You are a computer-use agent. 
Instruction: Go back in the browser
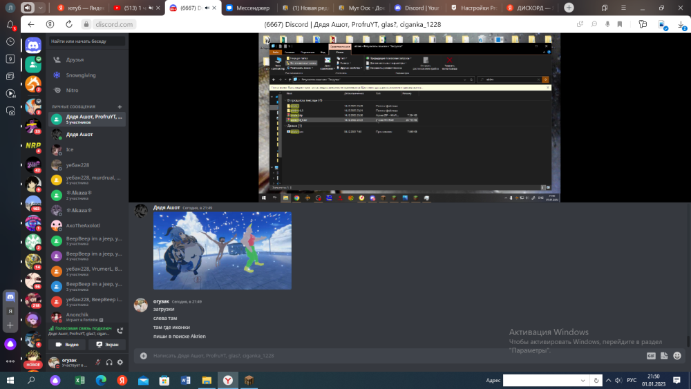point(31,24)
